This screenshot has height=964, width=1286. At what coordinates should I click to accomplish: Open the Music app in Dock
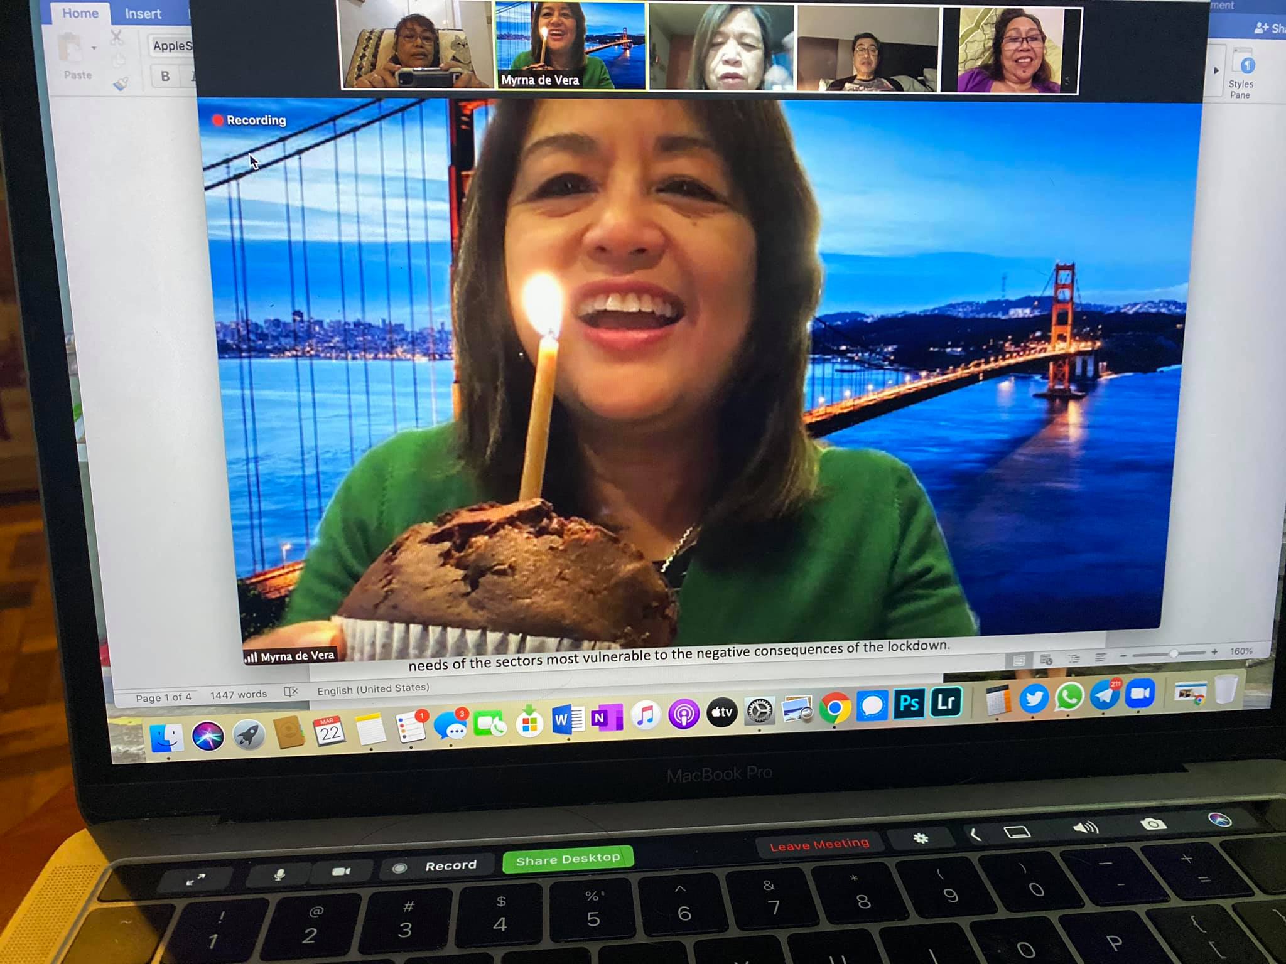pyautogui.click(x=645, y=716)
